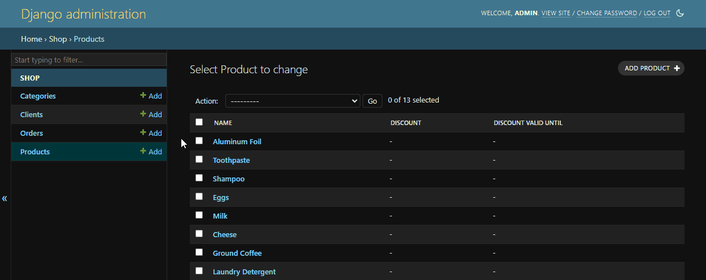Click the Django administration title
This screenshot has height=280, width=706.
pyautogui.click(x=84, y=14)
